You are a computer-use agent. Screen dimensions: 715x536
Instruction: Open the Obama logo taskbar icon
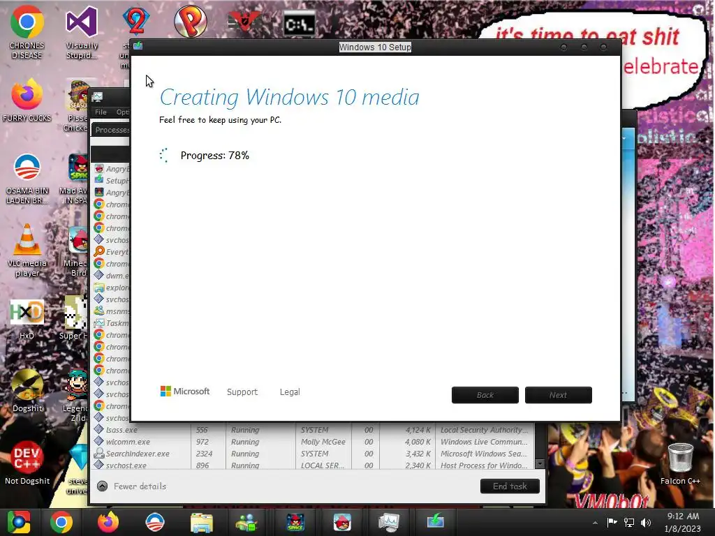tap(154, 522)
